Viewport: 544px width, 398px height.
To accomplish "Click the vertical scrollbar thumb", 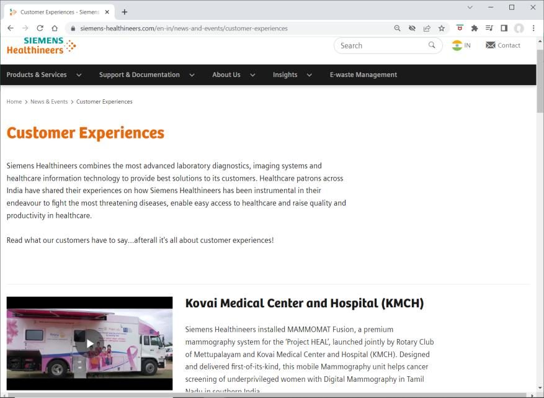I will coord(540,81).
